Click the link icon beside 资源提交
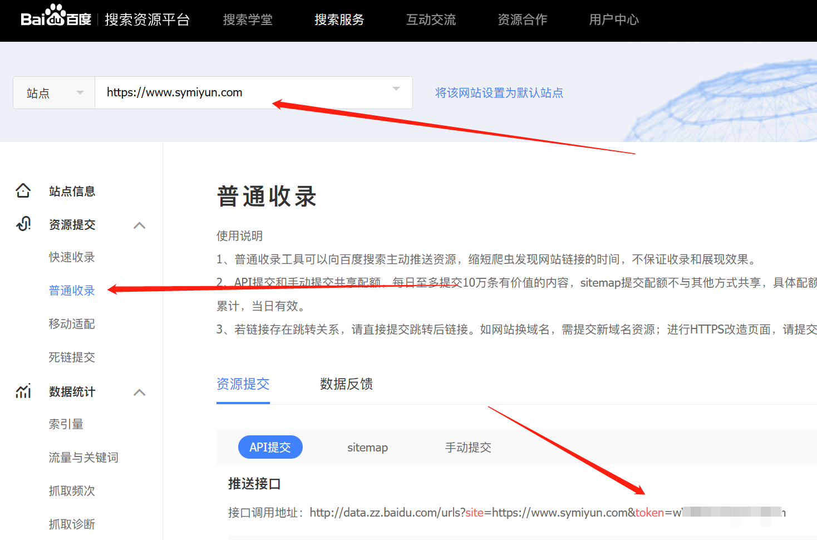817x540 pixels. 23,224
